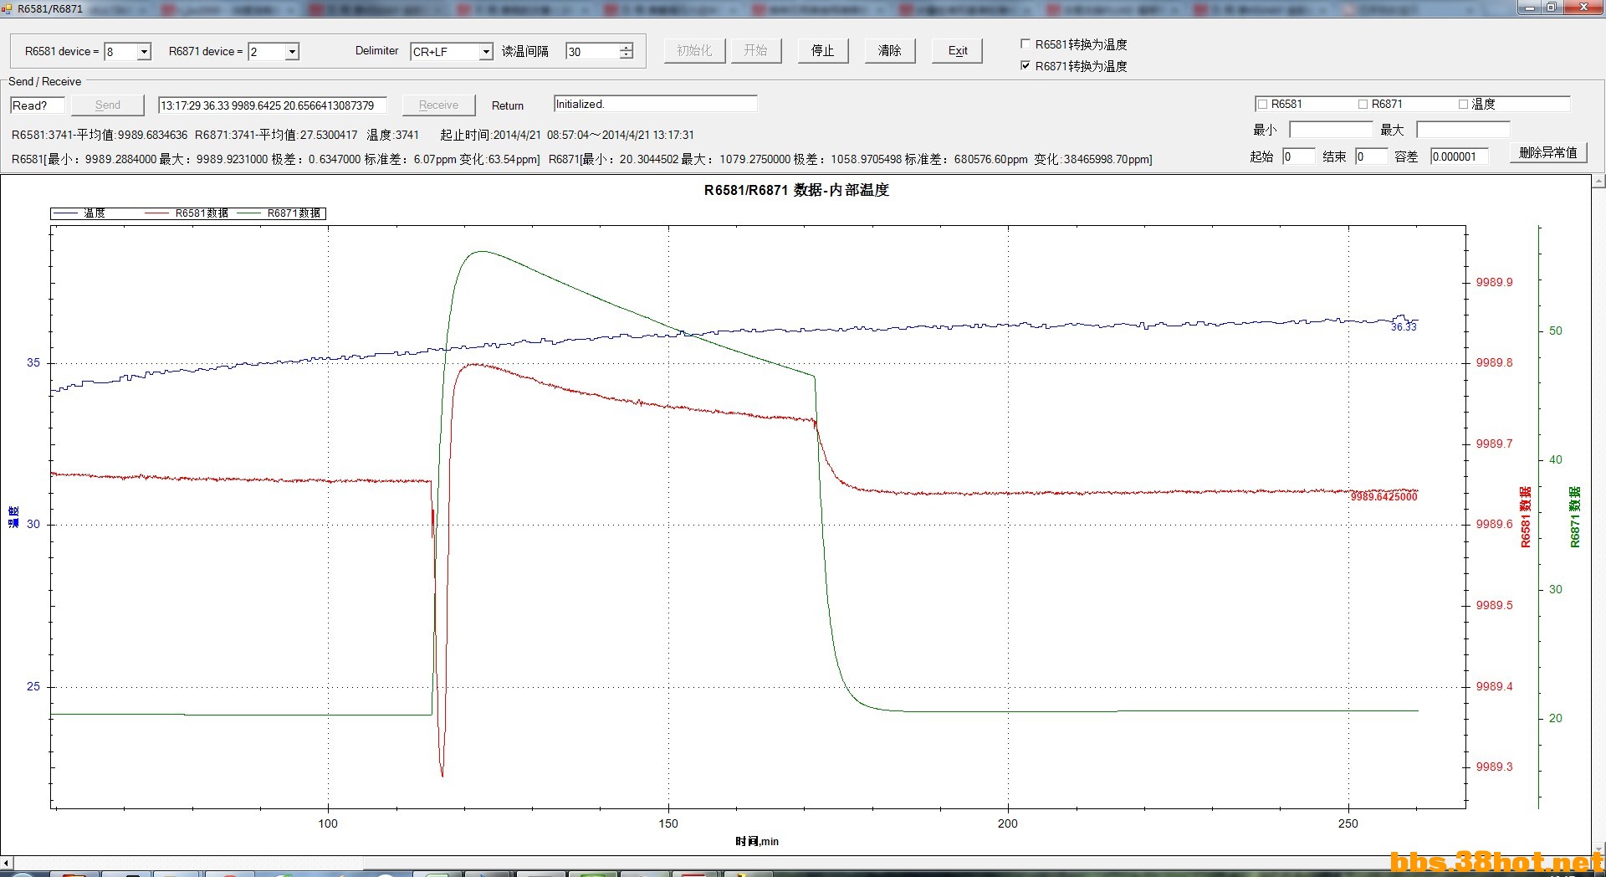Open the R6871 device dropdown
Image resolution: width=1606 pixels, height=877 pixels.
292,52
